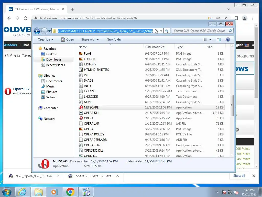Select the OPERA.POLICY file row
The width and height of the screenshot is (262, 197).
pos(151,134)
